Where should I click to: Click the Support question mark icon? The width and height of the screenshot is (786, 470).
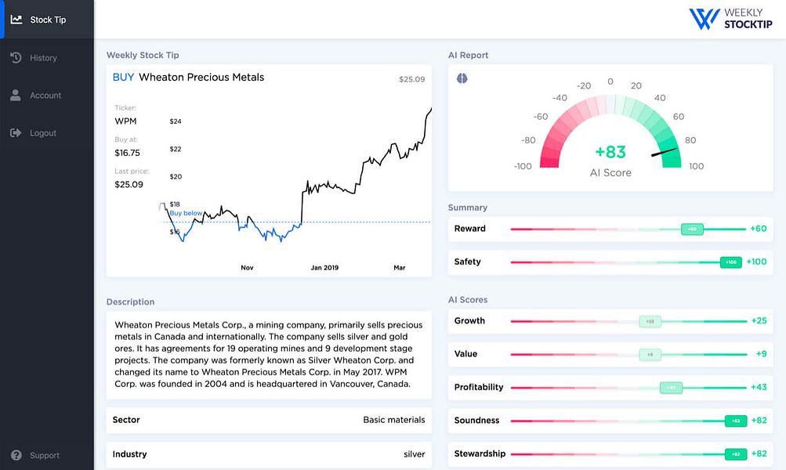[16, 455]
